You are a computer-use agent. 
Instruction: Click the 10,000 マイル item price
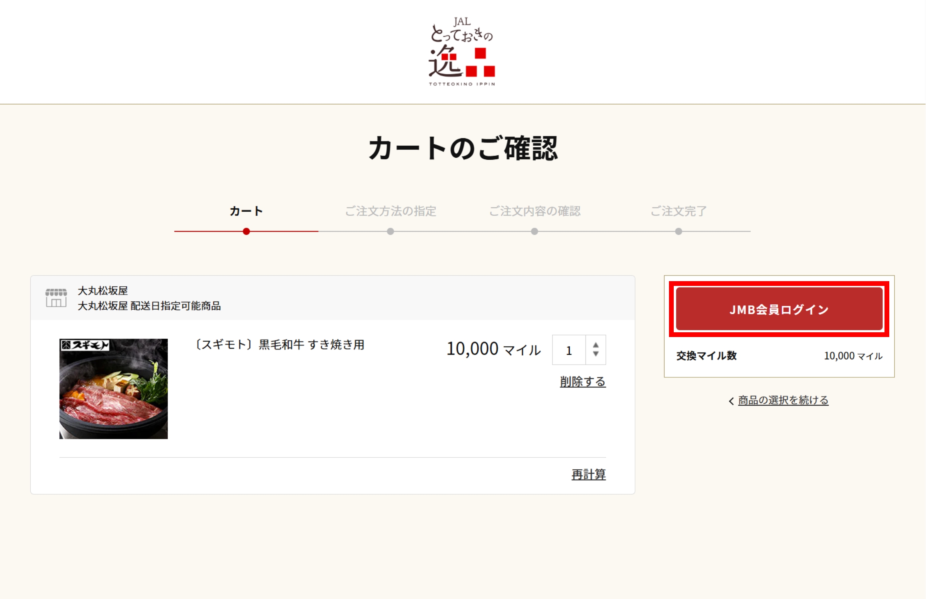[493, 349]
